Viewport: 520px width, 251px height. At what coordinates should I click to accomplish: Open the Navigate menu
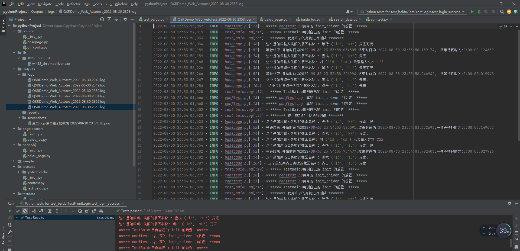pos(45,4)
